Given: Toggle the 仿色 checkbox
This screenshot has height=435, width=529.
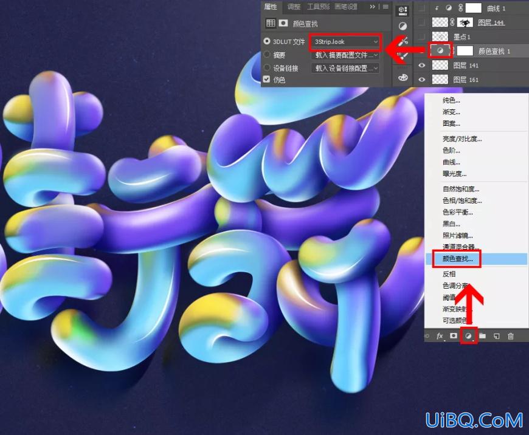Looking at the screenshot, I should tap(266, 79).
